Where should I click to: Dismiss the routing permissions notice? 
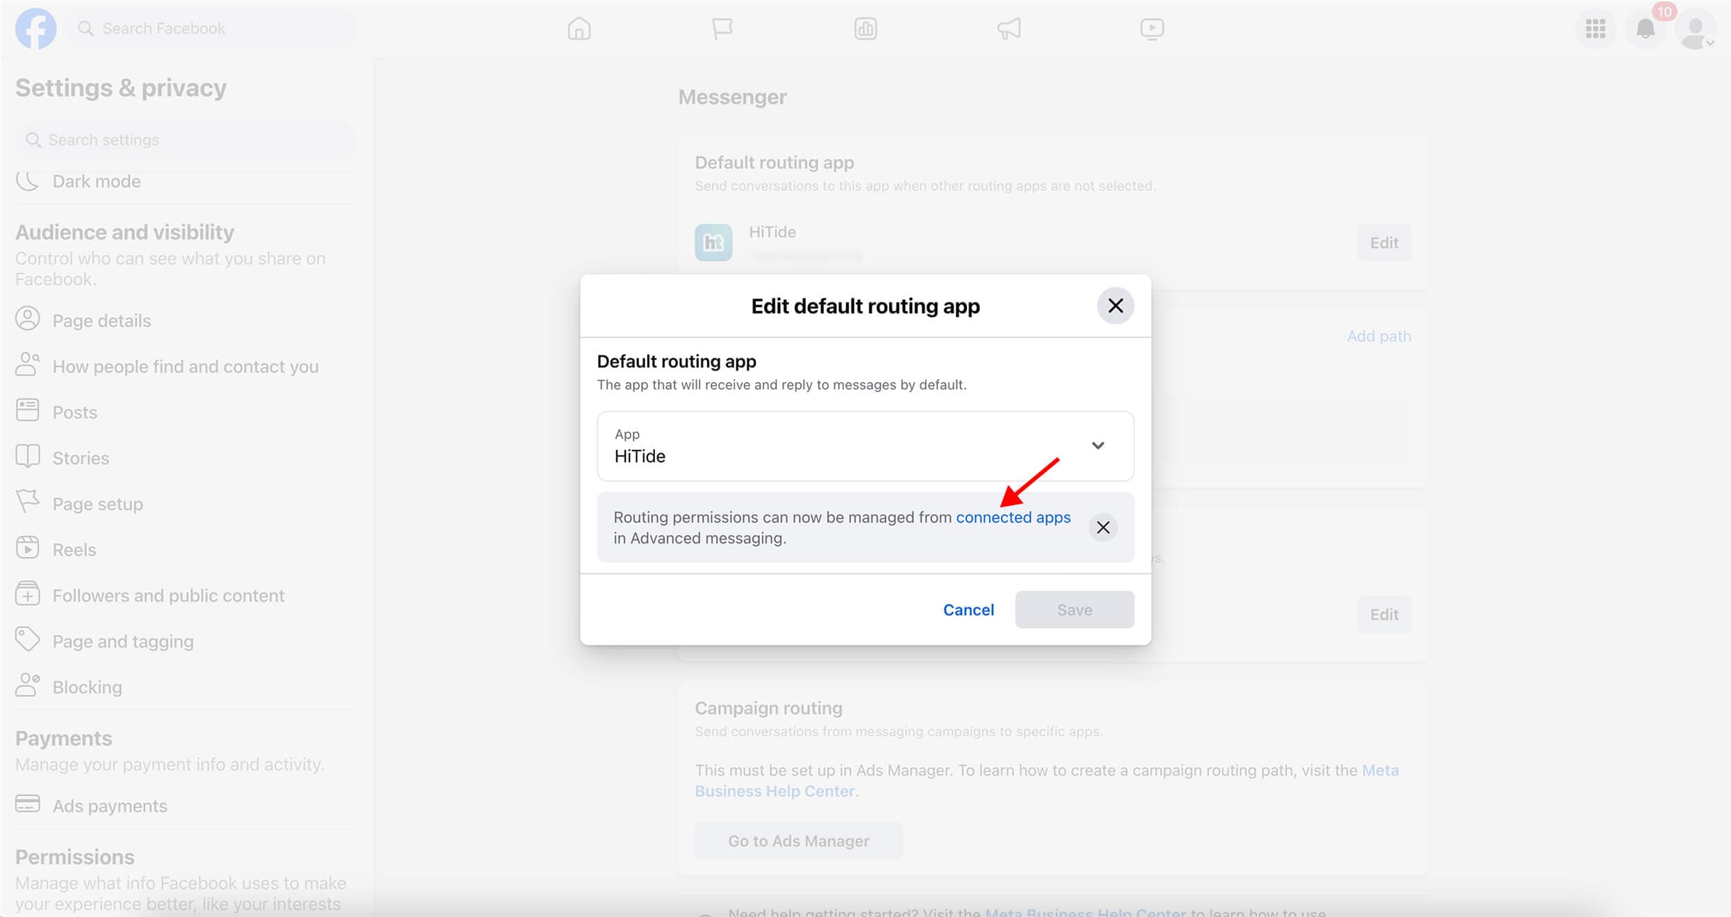coord(1102,528)
